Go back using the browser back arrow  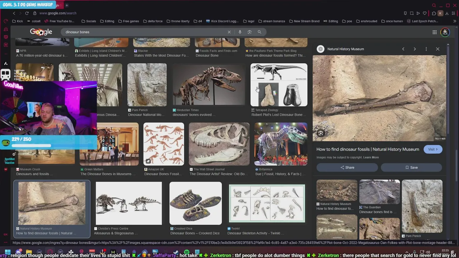click(x=14, y=13)
